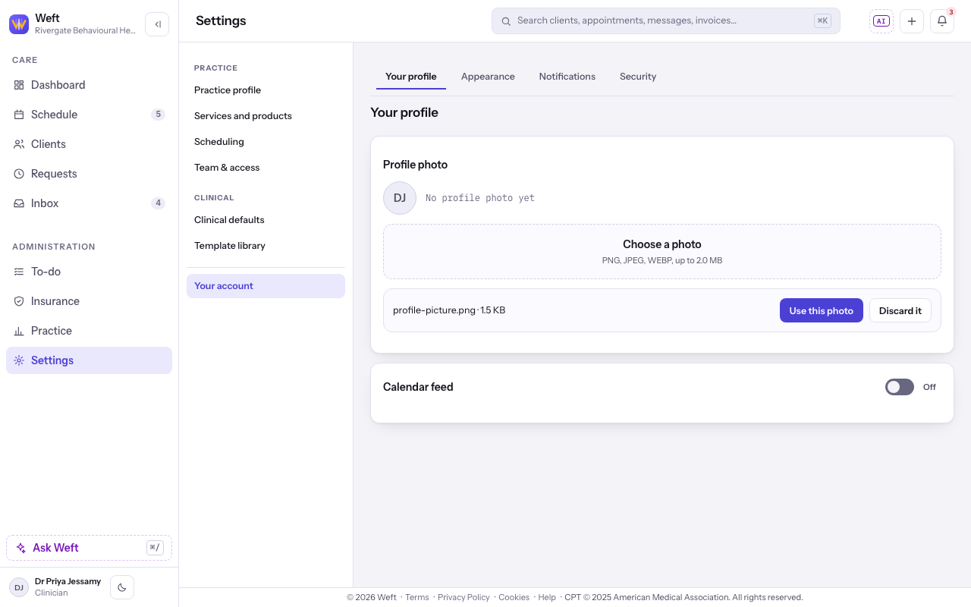Open the Terms link in footer
The width and height of the screenshot is (971, 607).
click(x=417, y=597)
